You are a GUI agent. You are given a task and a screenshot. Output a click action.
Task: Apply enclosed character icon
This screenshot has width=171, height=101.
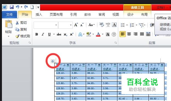click(114, 34)
